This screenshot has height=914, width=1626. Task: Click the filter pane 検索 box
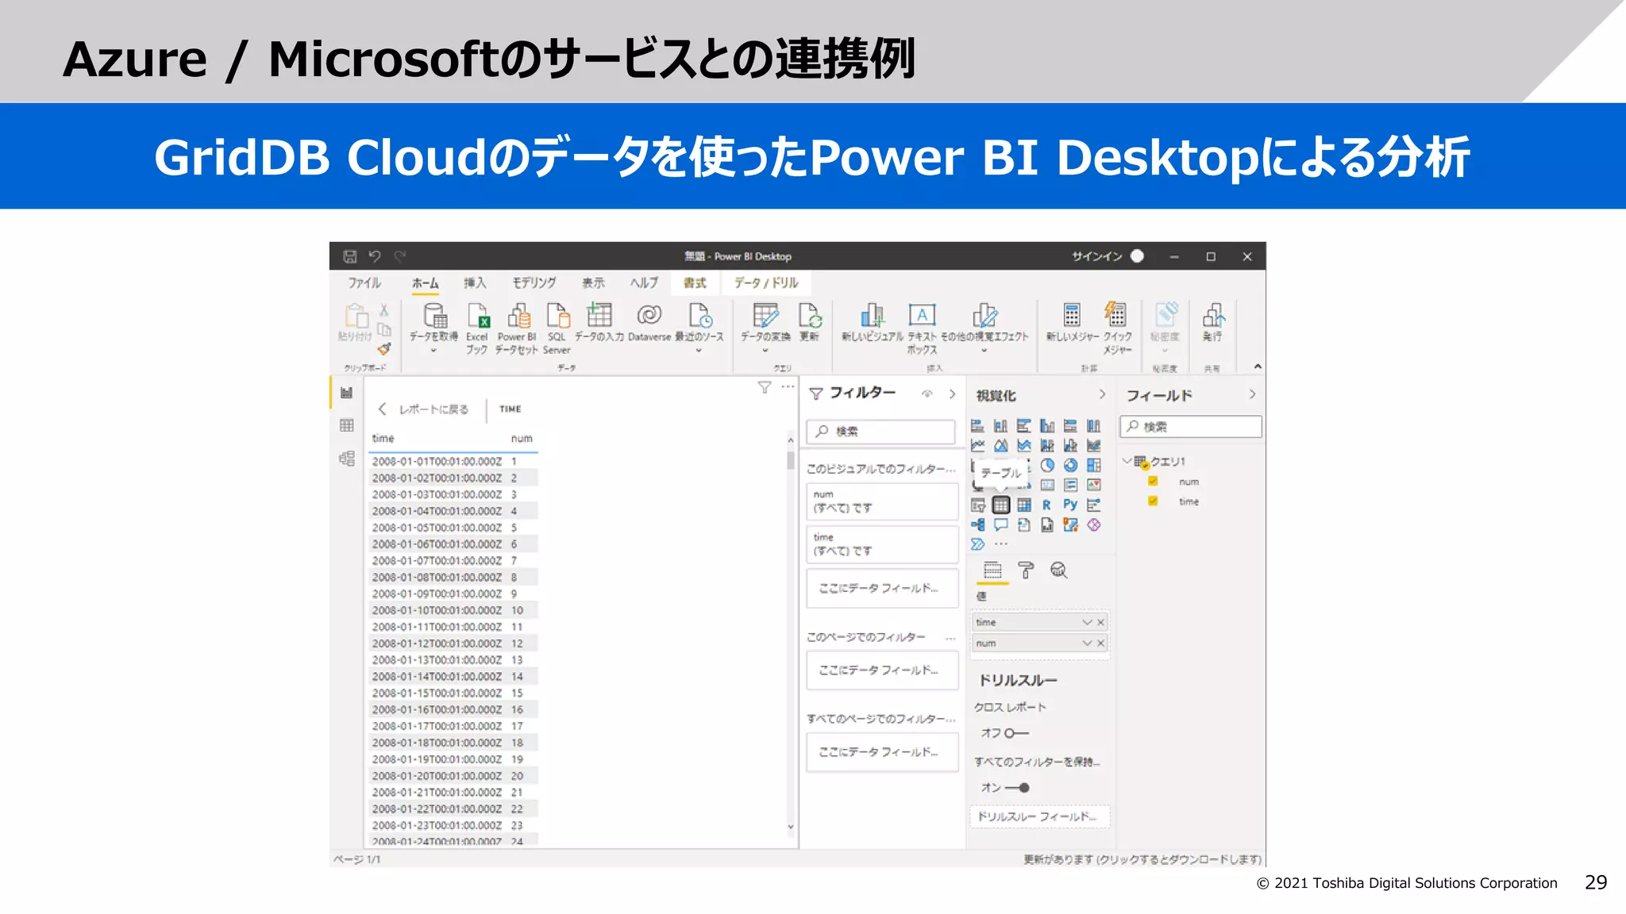coord(881,432)
